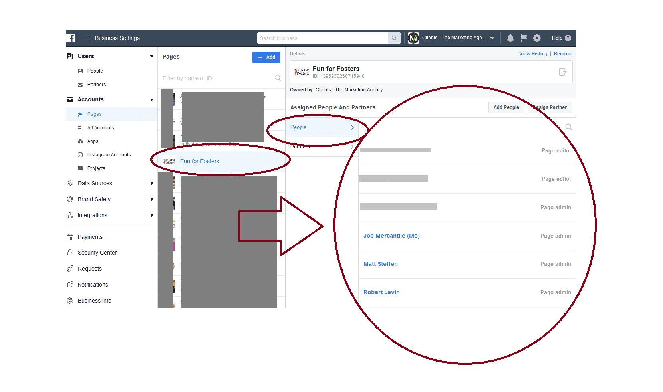Click the Help question mark icon
This screenshot has width=663, height=392.
click(x=568, y=38)
